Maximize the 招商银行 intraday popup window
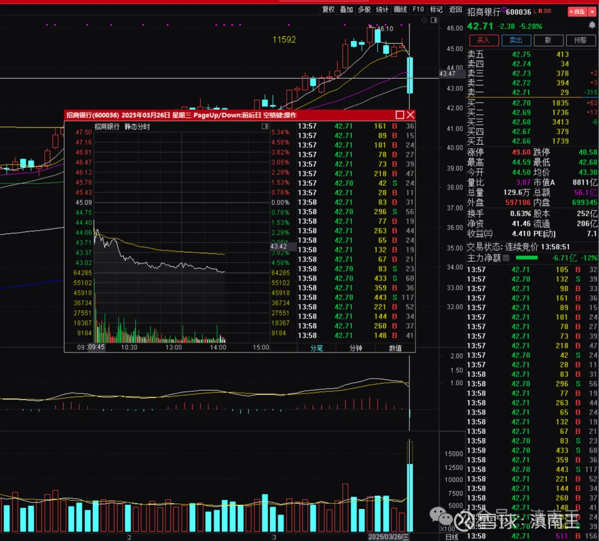This screenshot has height=541, width=599. click(x=399, y=115)
